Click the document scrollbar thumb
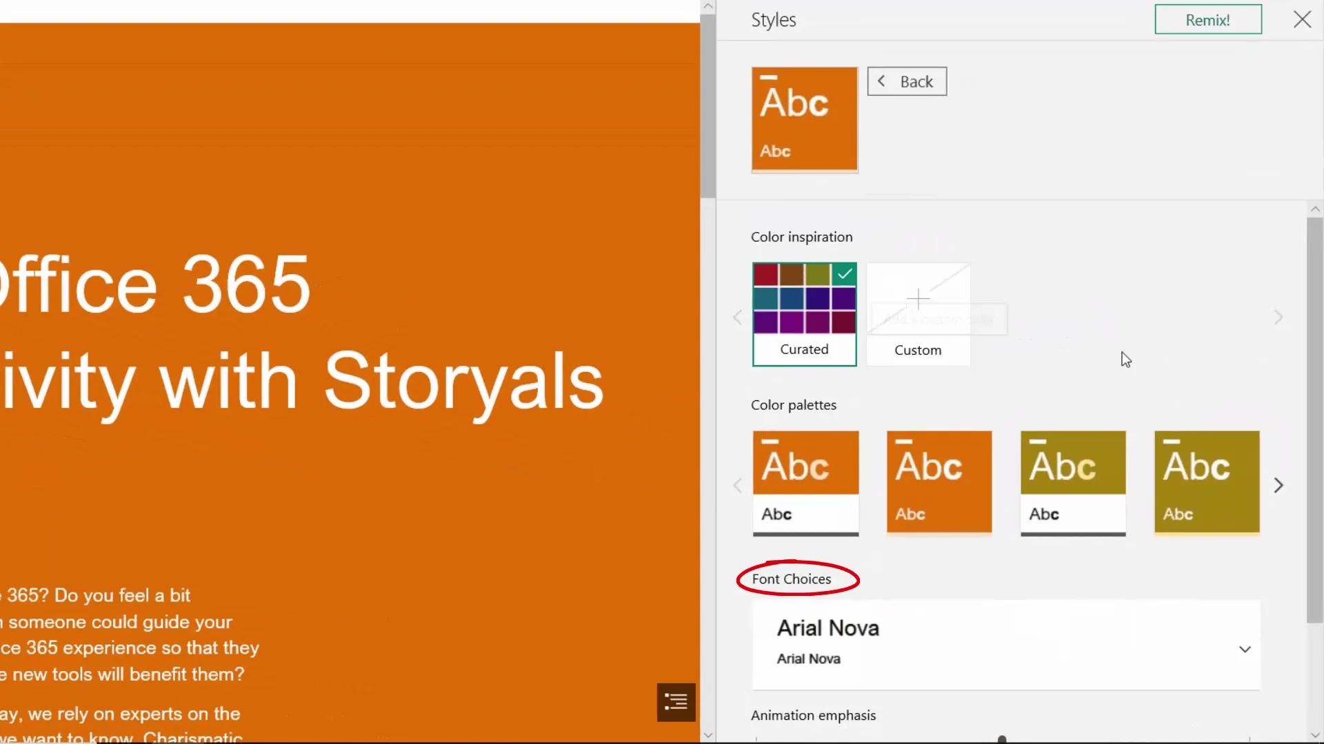The image size is (1324, 744). (x=708, y=106)
